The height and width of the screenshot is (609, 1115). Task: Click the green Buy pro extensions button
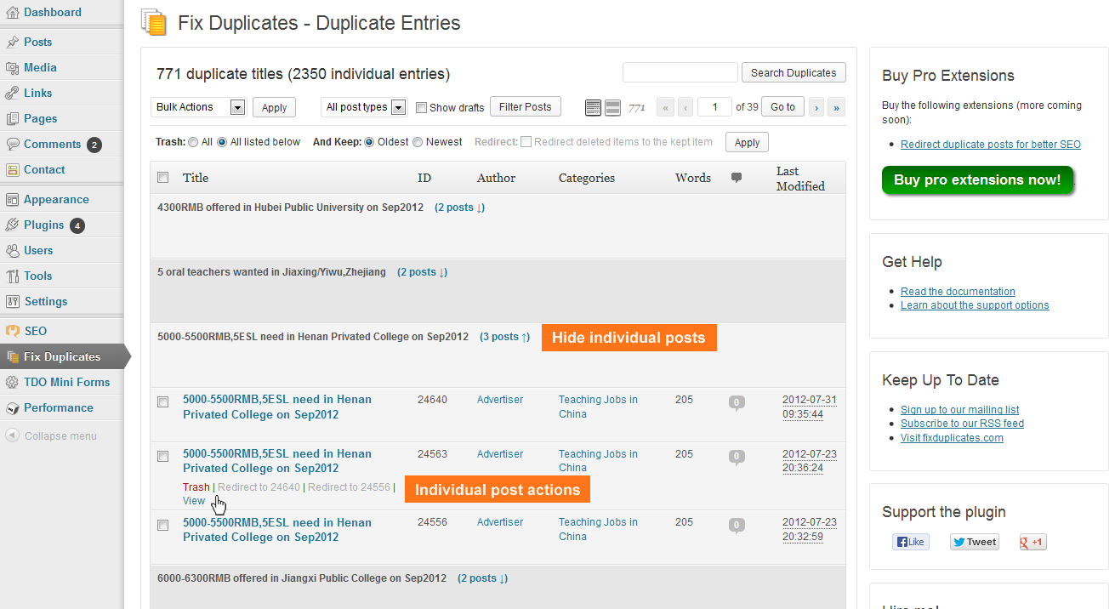[977, 180]
